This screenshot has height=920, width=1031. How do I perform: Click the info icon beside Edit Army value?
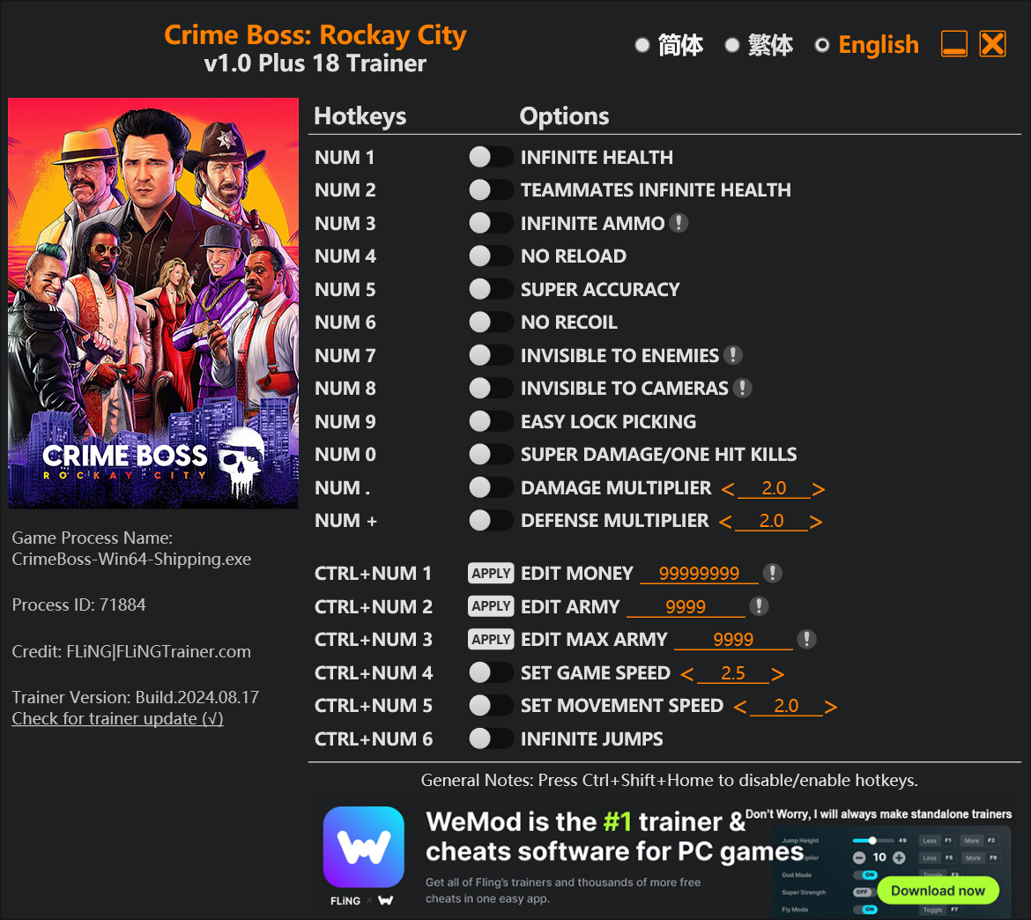pos(759,605)
